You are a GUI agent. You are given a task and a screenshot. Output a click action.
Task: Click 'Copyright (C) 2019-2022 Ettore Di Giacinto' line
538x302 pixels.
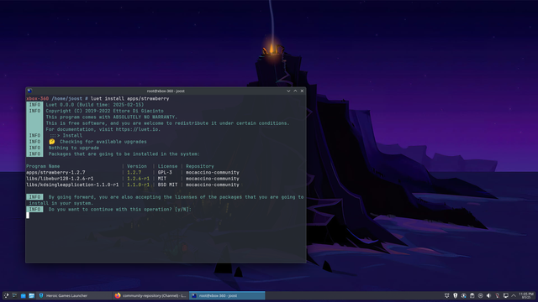tap(104, 111)
